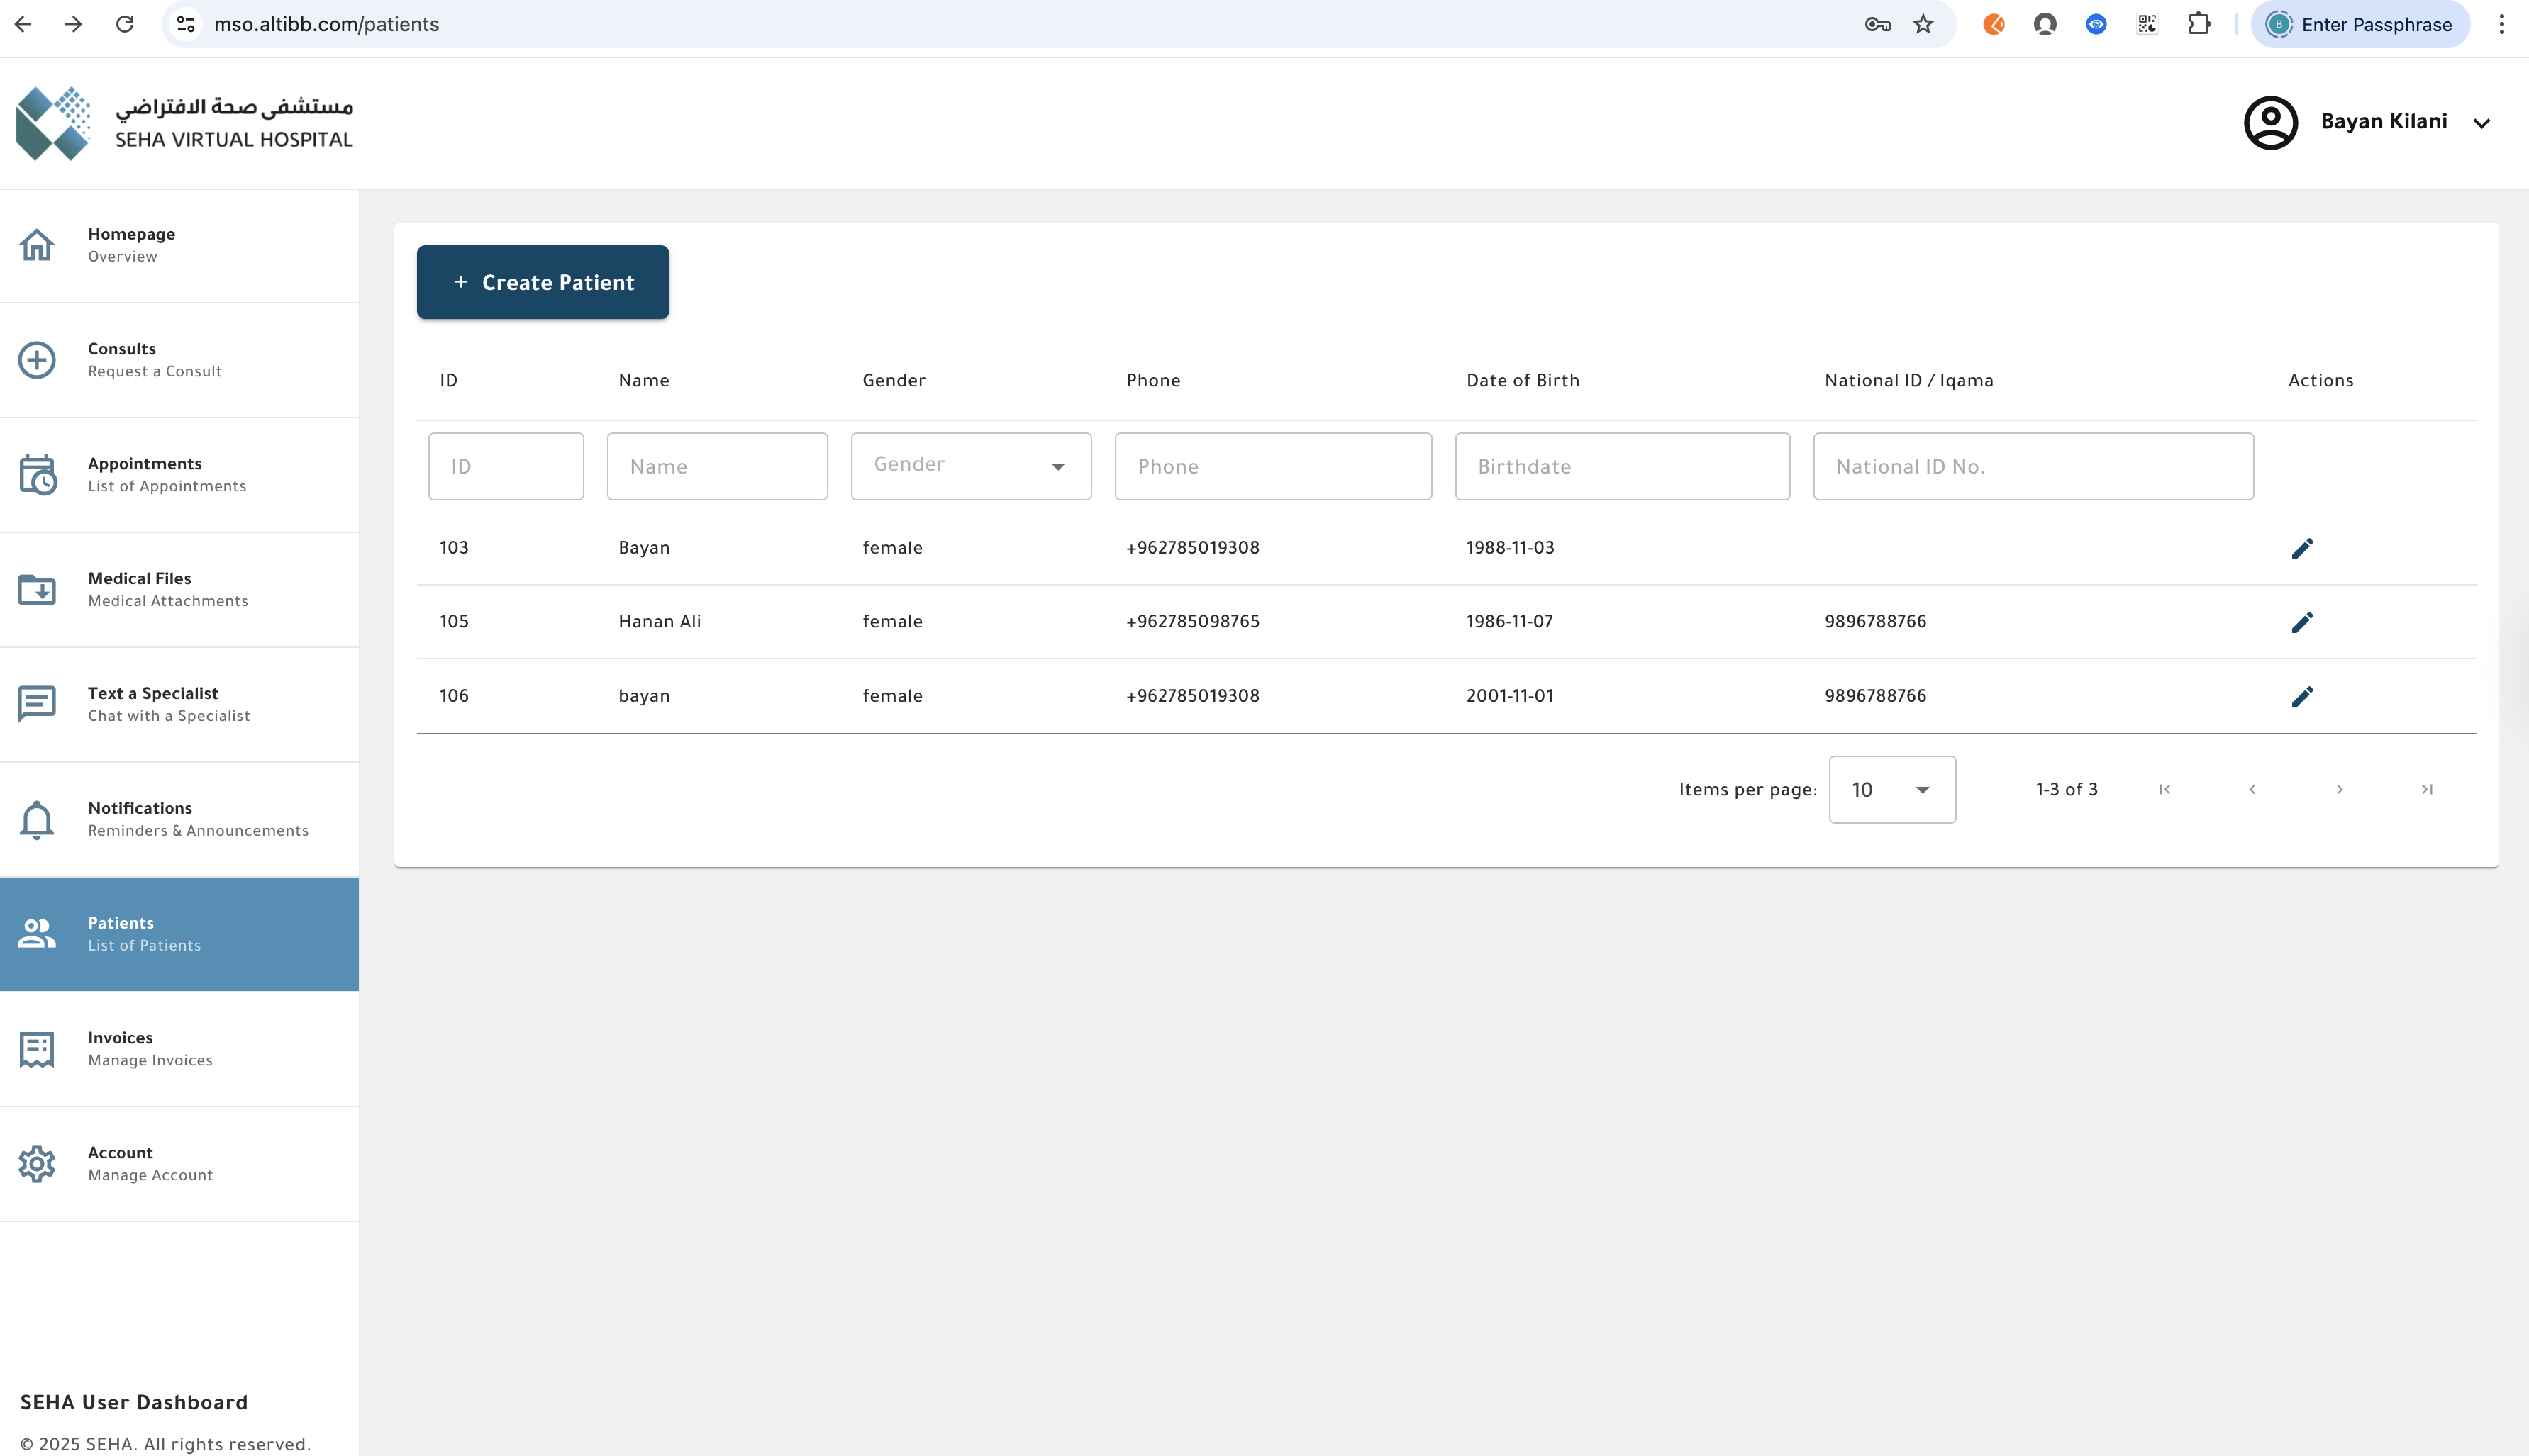Focus the National ID No. filter field
This screenshot has width=2529, height=1456.
[x=2032, y=466]
